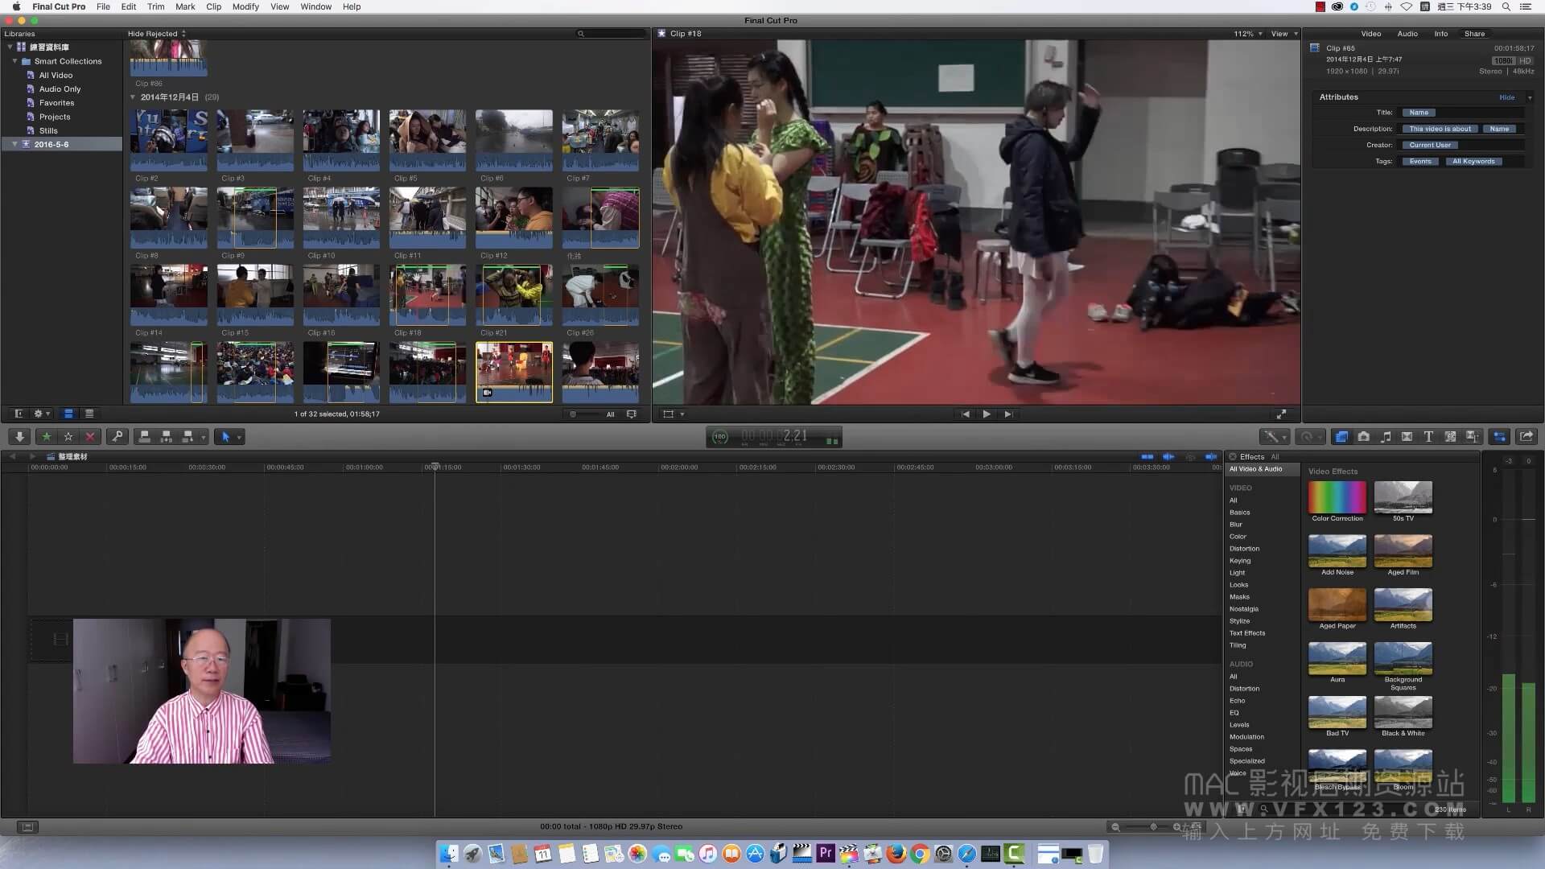Toggle timeline solo button
Image resolution: width=1545 pixels, height=869 pixels.
[1190, 456]
